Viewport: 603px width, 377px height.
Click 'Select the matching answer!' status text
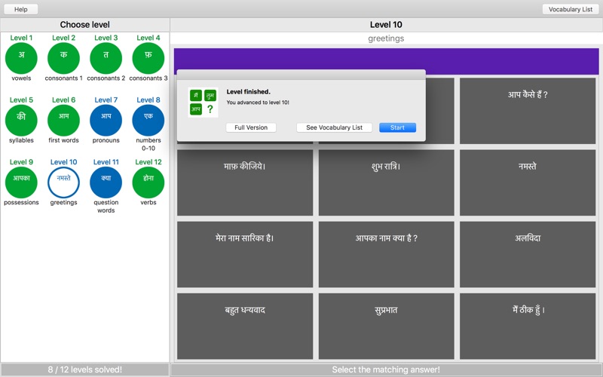386,369
